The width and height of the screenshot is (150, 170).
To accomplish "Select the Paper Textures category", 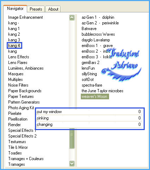I will pos(21,96).
